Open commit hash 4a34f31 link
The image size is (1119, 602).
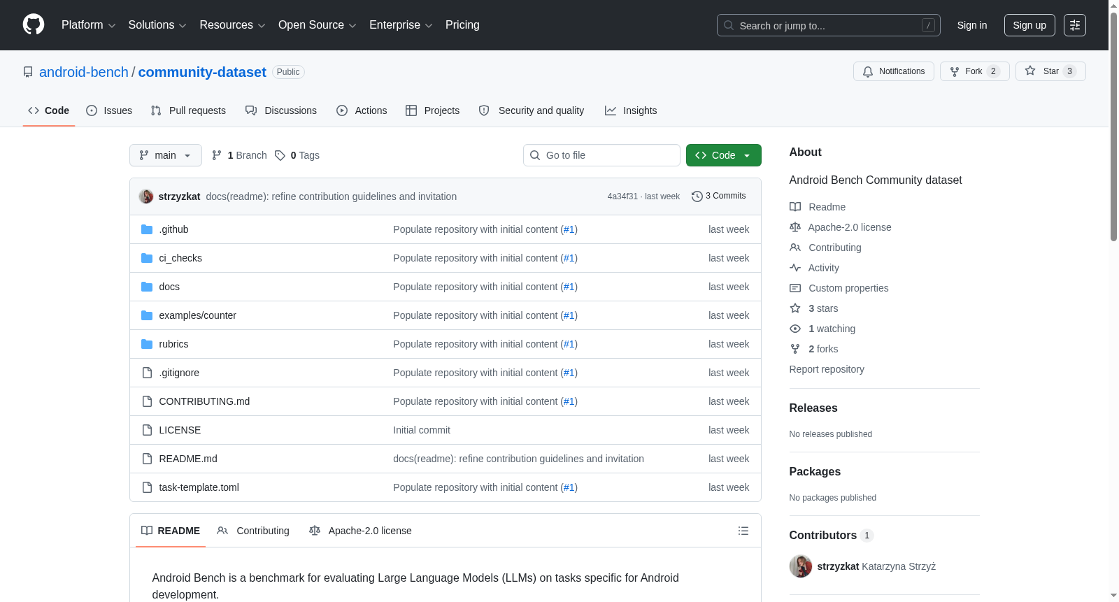coord(622,196)
